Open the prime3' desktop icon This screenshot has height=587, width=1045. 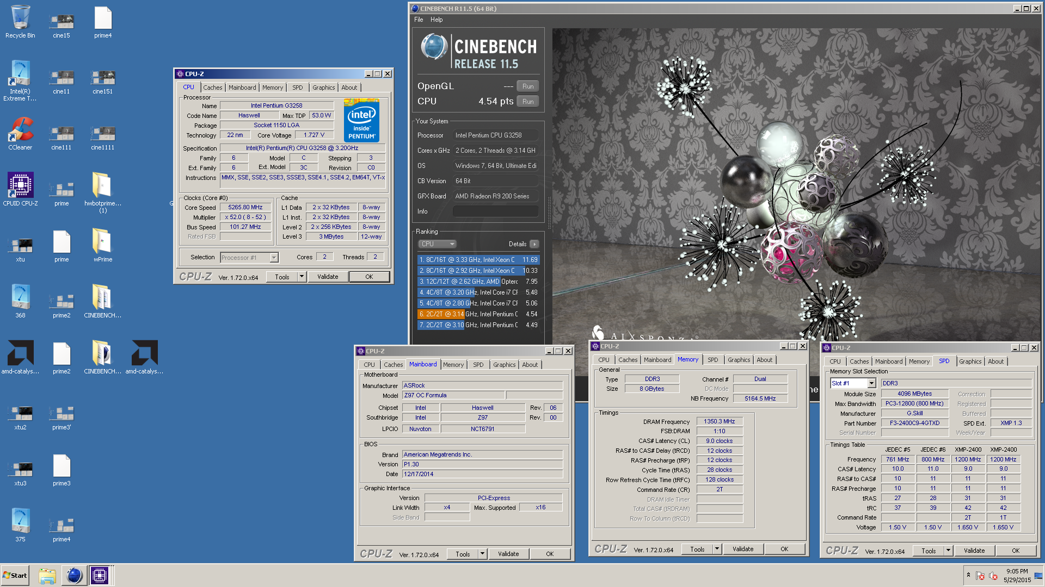point(62,417)
